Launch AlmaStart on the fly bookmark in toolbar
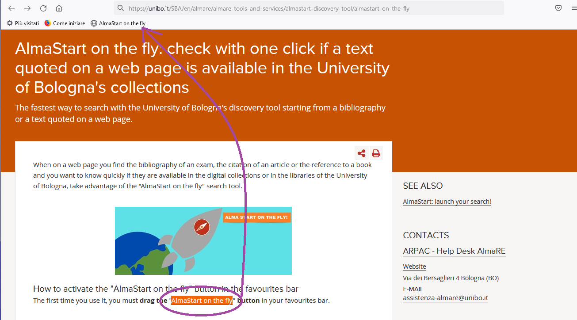The image size is (577, 320). (118, 23)
